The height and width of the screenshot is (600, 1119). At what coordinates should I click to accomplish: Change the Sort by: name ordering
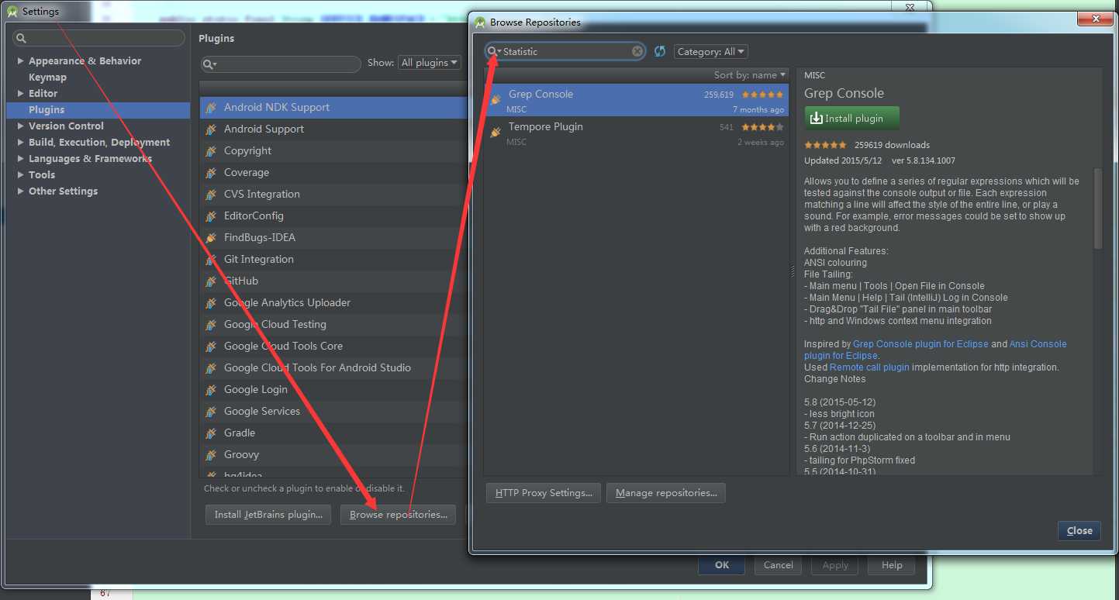coord(750,74)
